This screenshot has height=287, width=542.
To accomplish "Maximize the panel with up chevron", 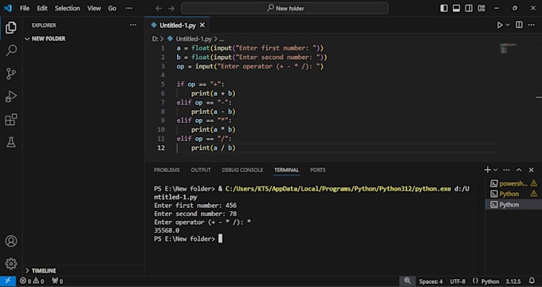I will 519,170.
